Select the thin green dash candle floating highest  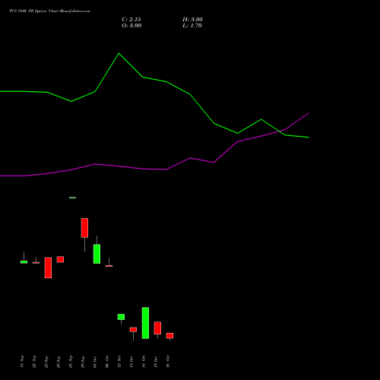[x=72, y=198]
